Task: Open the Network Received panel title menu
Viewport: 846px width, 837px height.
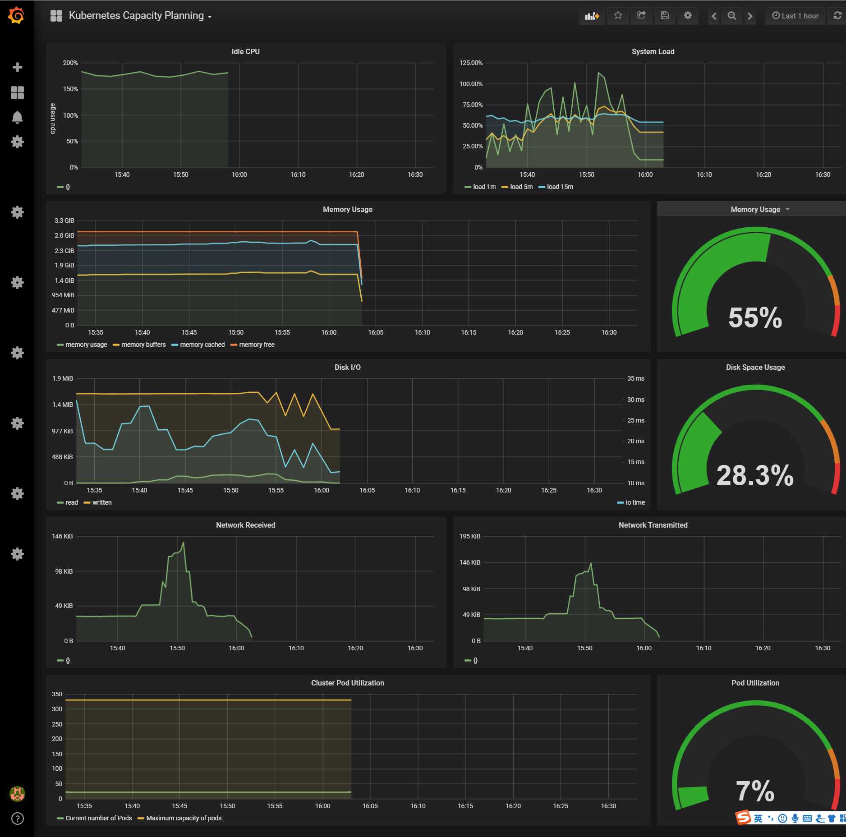Action: (x=245, y=525)
